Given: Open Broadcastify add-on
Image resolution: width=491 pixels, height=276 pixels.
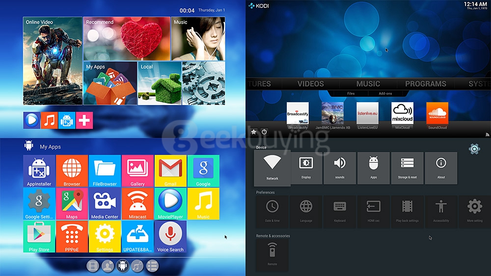Looking at the screenshot, I should click(298, 116).
